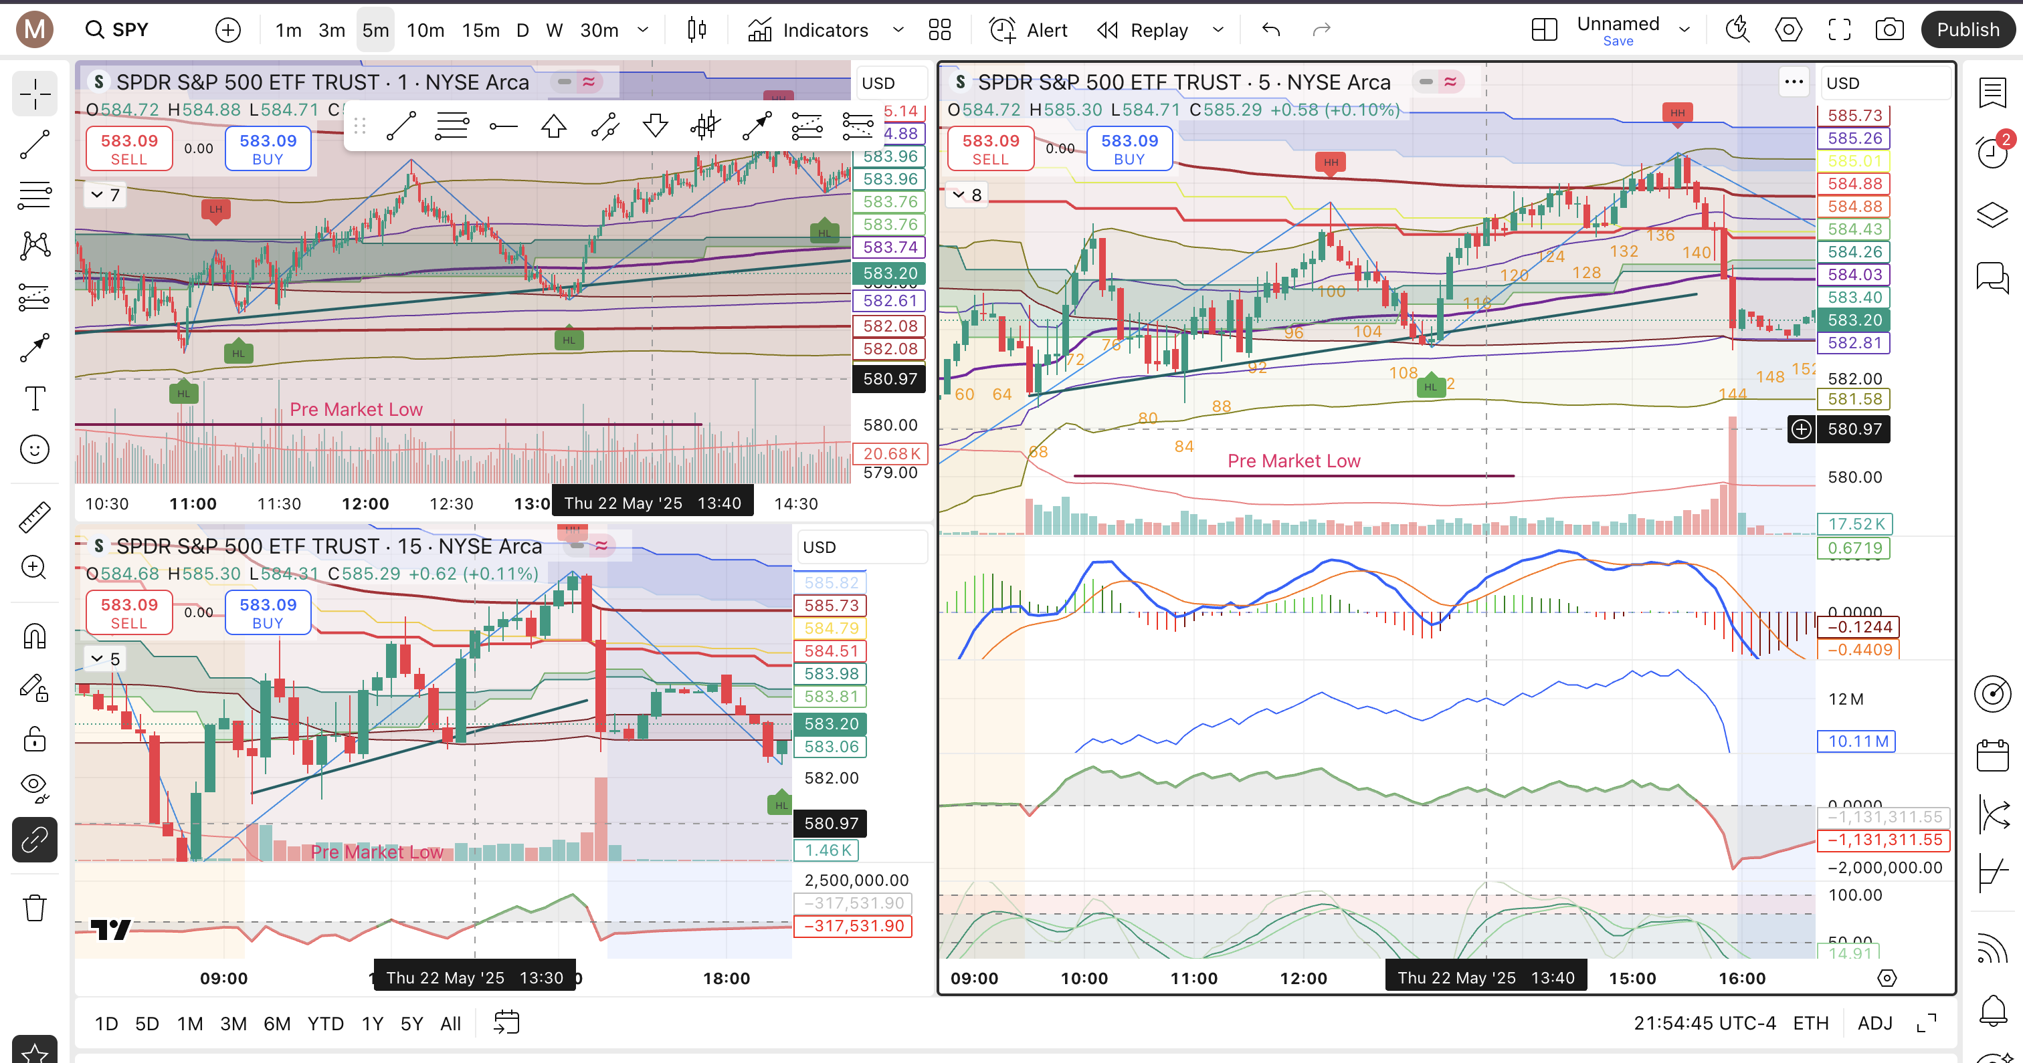Toggle the favorites star toolbar button
The height and width of the screenshot is (1063, 2023).
pos(35,1050)
